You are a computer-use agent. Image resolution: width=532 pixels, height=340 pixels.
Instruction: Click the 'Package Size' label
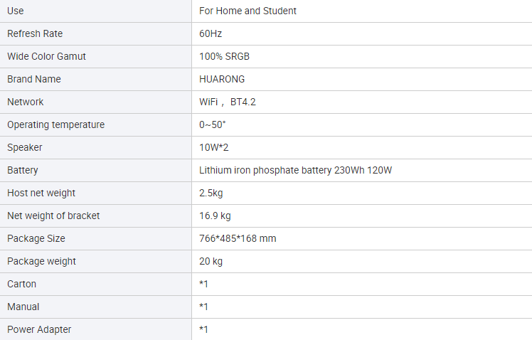(x=36, y=238)
